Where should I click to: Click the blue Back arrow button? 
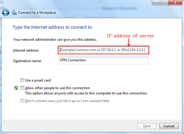coord(6,12)
